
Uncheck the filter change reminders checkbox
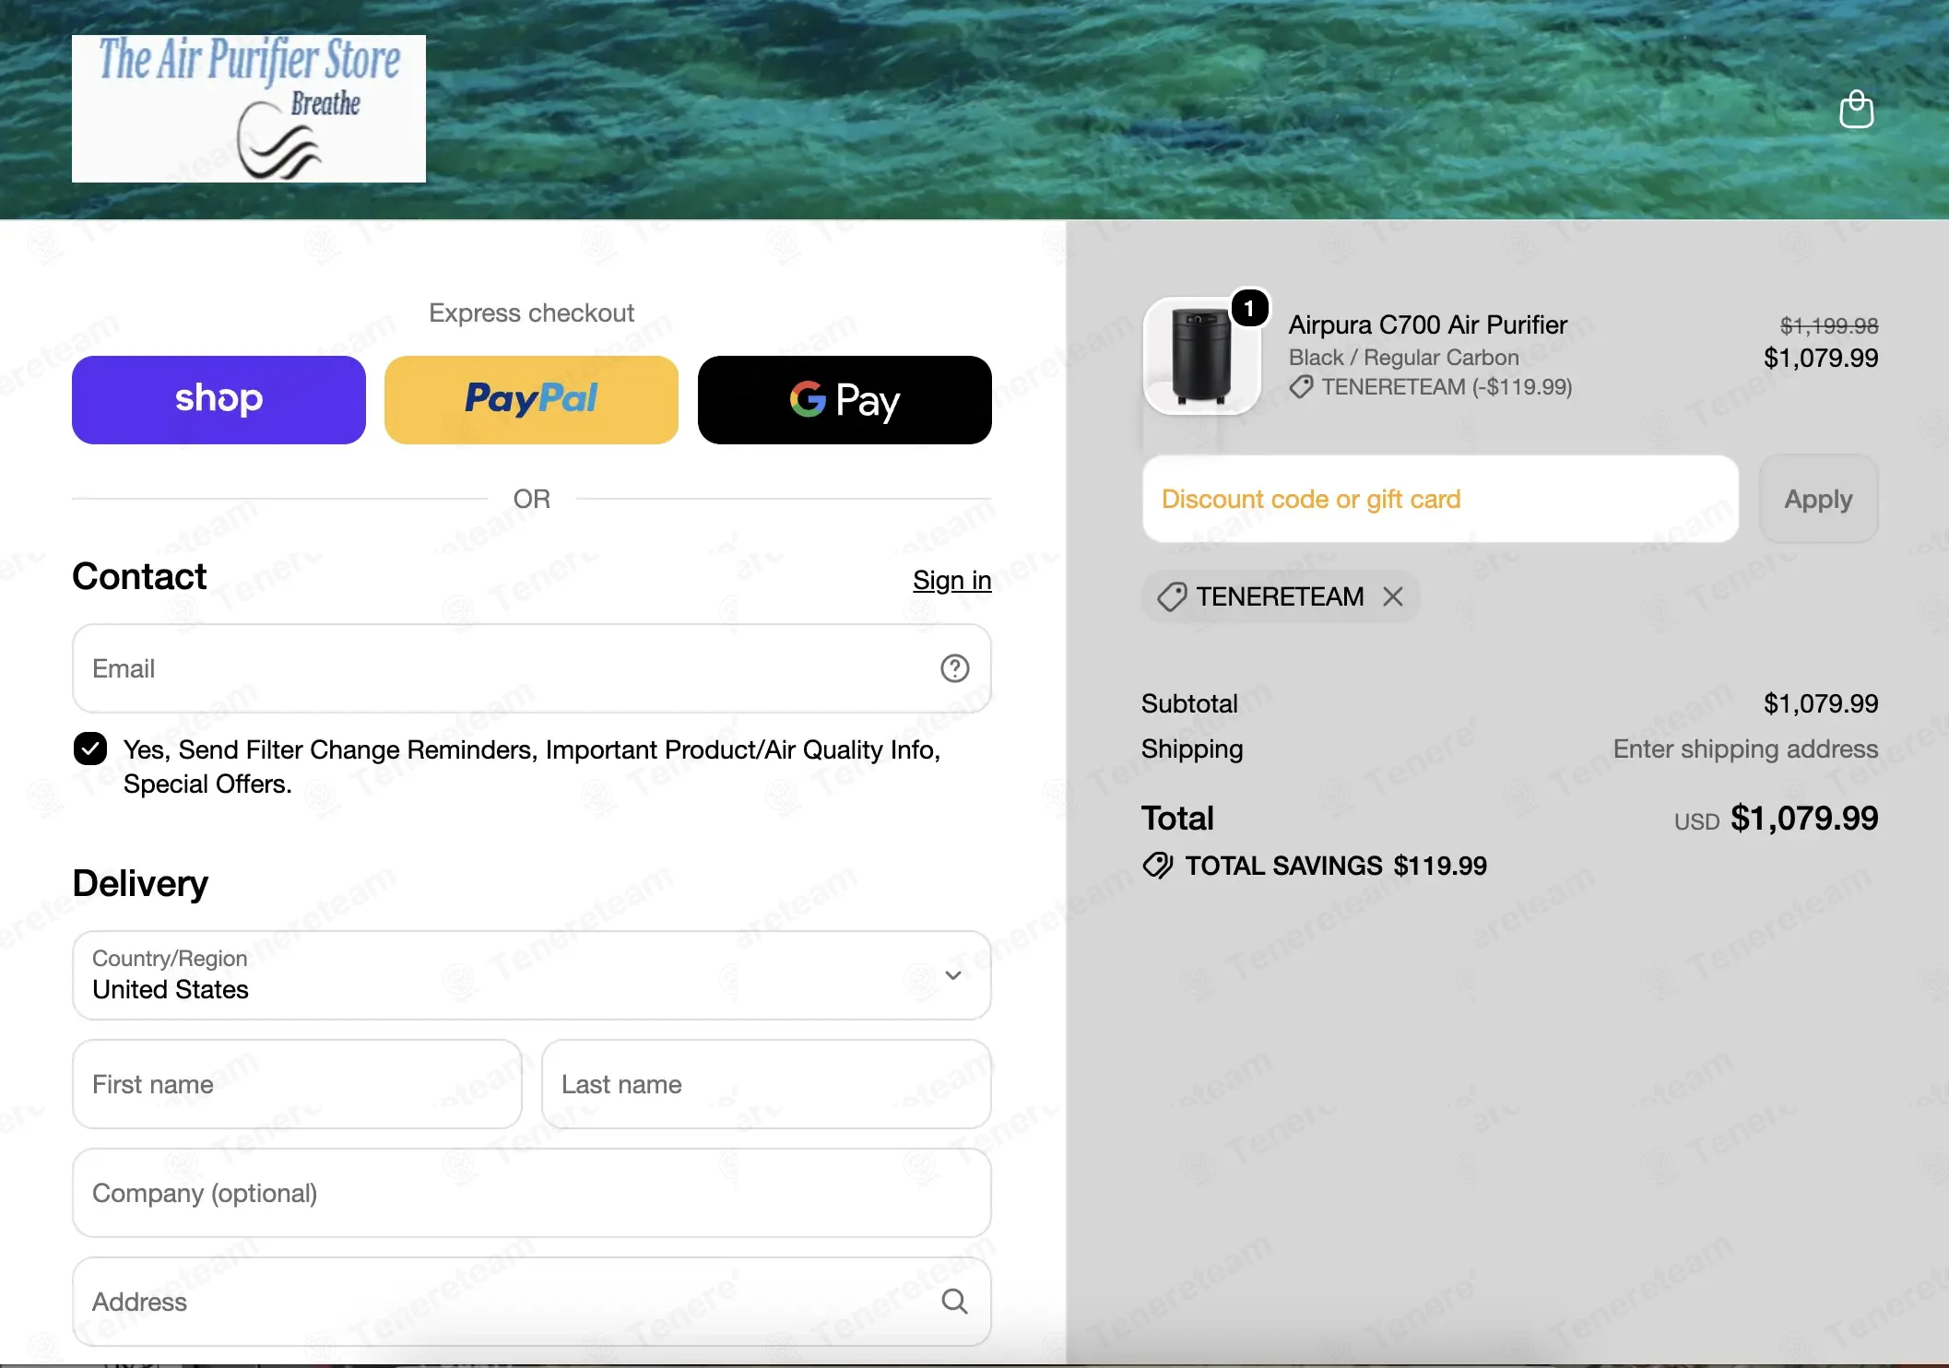(x=90, y=749)
